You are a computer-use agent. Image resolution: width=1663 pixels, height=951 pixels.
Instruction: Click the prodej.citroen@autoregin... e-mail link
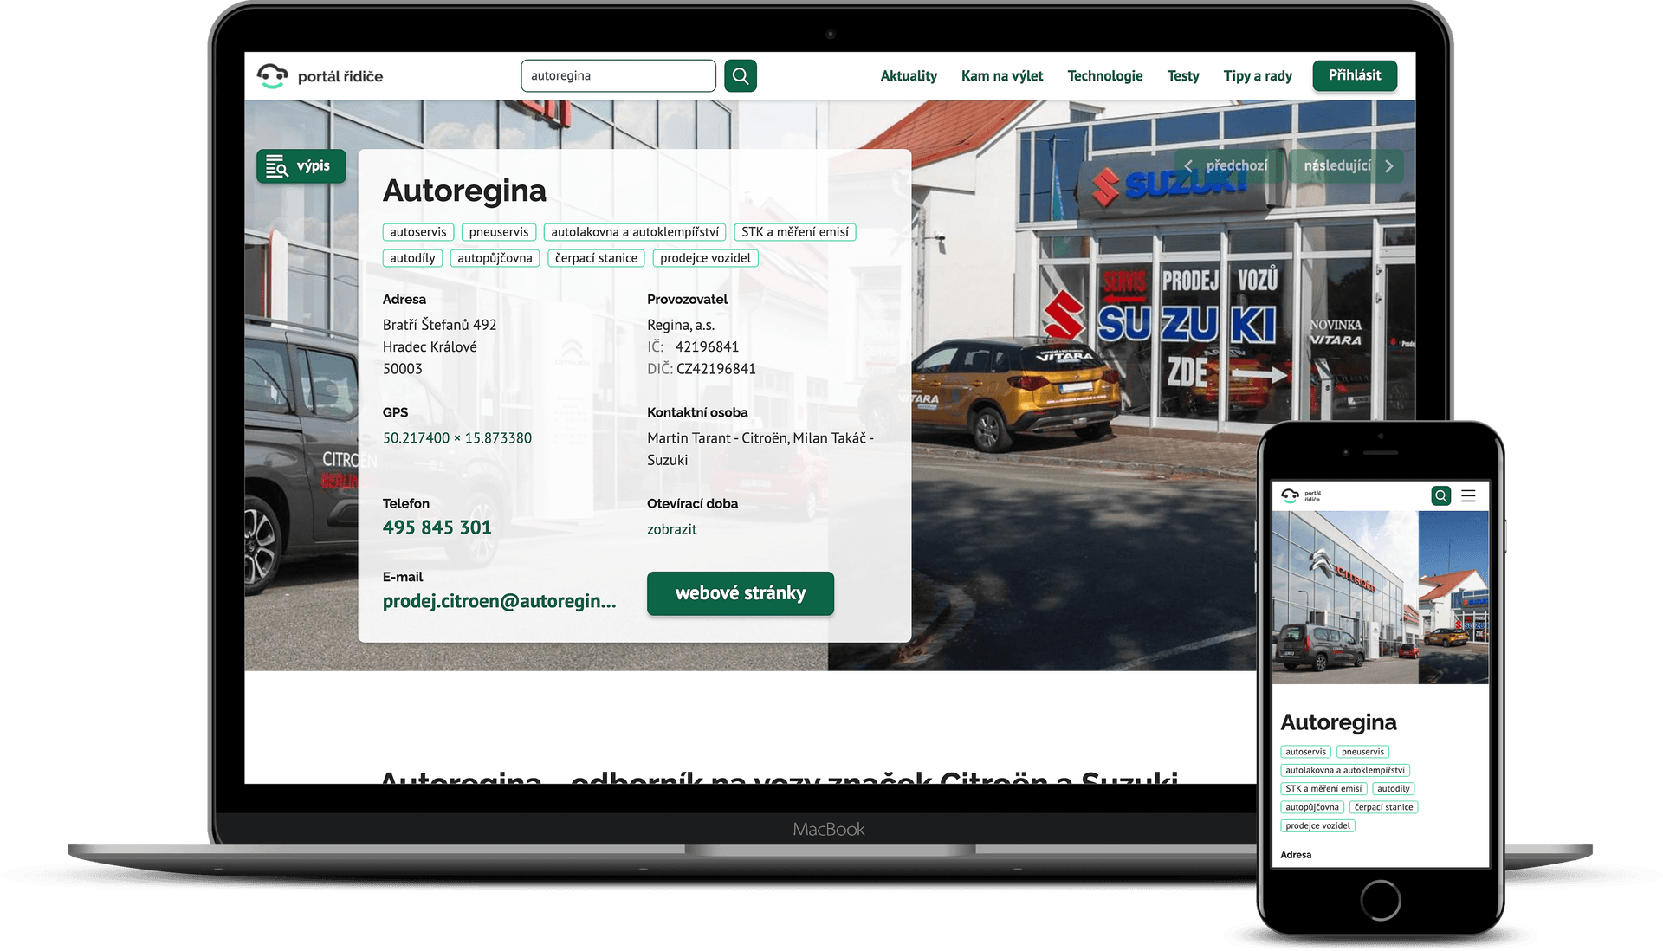pyautogui.click(x=500, y=601)
